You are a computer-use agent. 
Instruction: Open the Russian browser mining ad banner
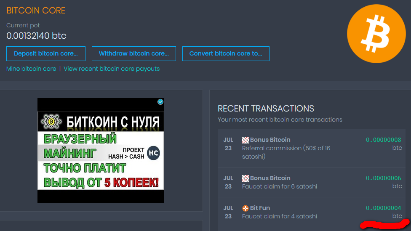click(100, 160)
